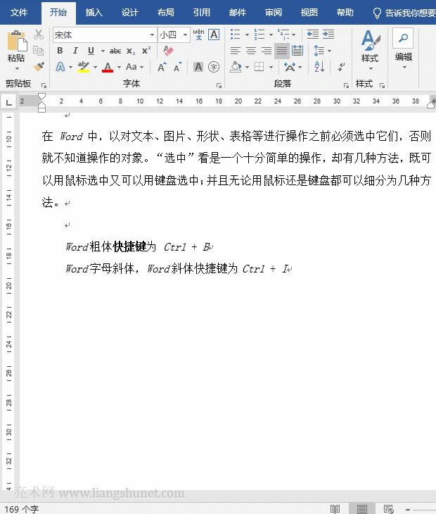Open borders dropdown arrow
The image size is (436, 514).
[x=271, y=67]
